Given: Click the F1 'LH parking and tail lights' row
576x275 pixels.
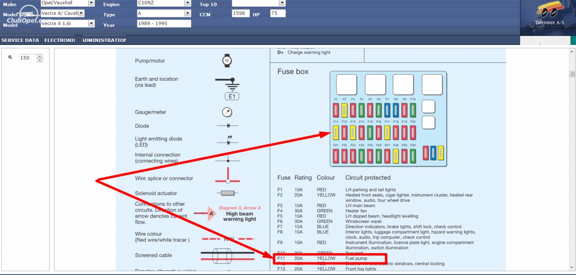Looking at the screenshot, I should pos(337,190).
